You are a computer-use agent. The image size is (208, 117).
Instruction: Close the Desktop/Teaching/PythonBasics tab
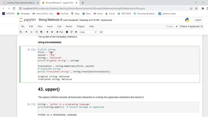[38, 3]
